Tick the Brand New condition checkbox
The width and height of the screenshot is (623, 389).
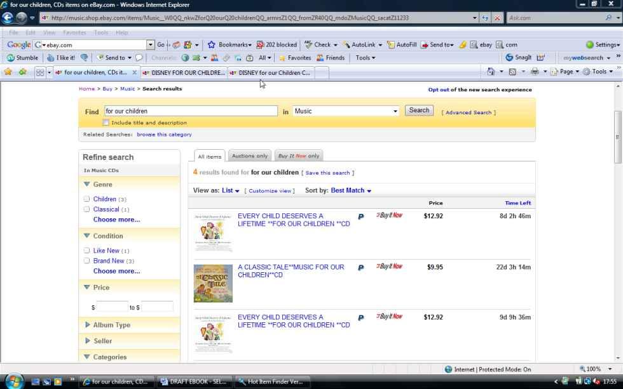point(86,261)
